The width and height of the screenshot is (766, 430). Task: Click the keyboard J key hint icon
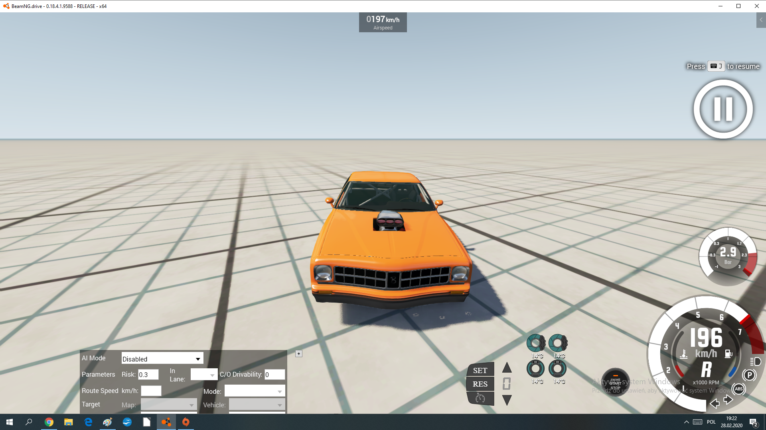716,66
